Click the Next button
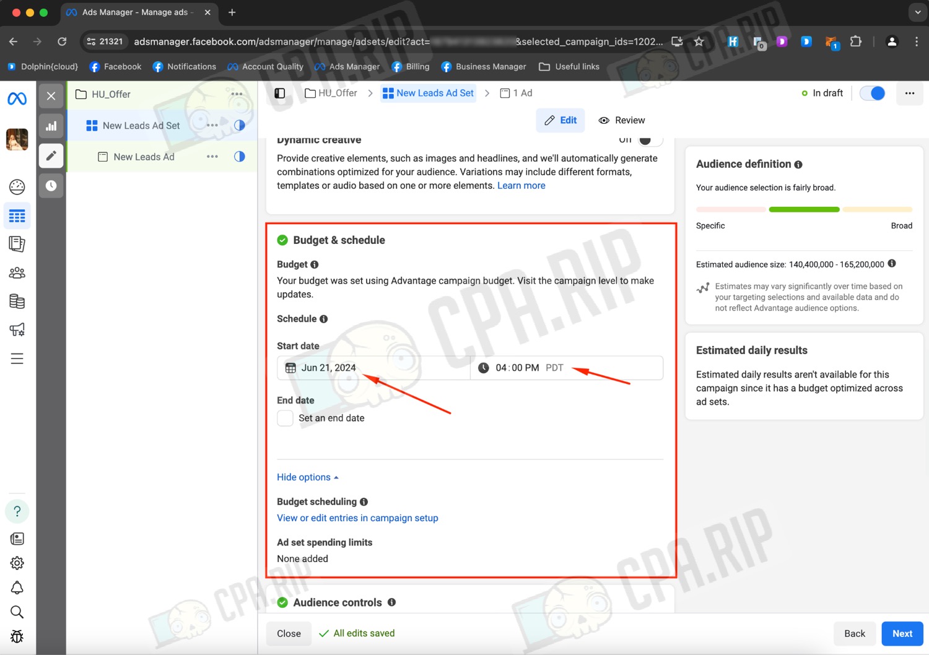Image resolution: width=929 pixels, height=655 pixels. pos(902,633)
